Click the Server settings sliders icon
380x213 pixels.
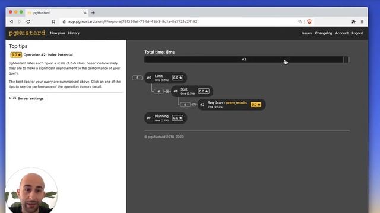click(x=14, y=98)
